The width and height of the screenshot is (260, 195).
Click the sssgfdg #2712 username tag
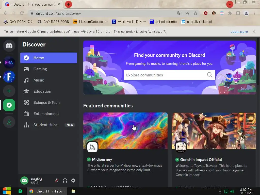(x=36, y=181)
